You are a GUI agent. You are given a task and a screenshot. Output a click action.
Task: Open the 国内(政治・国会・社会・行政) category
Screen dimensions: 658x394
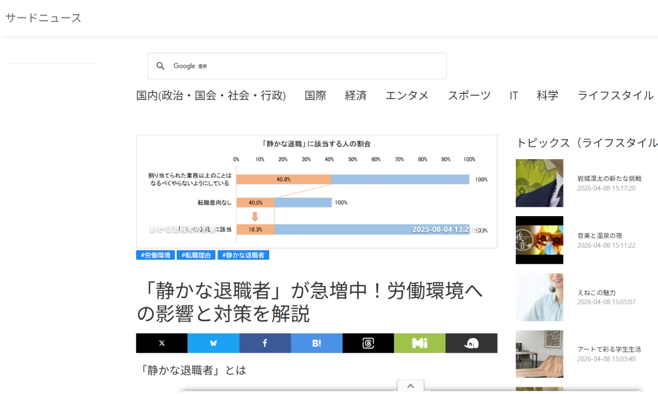pyautogui.click(x=211, y=95)
